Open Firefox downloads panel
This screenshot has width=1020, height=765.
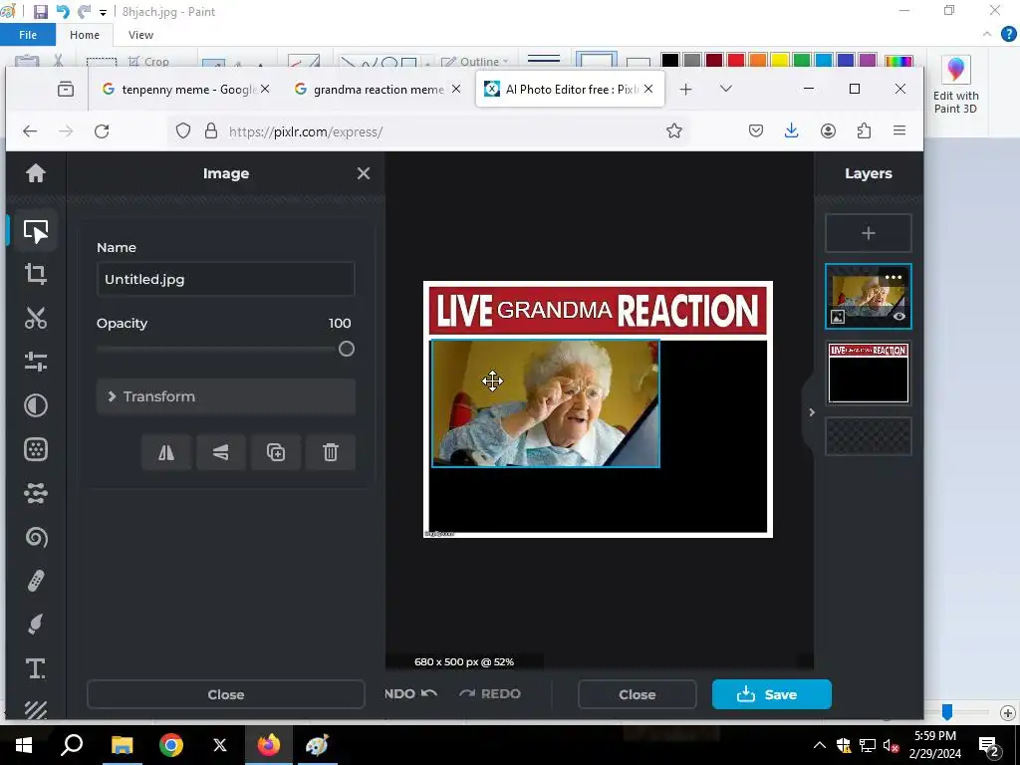point(791,130)
